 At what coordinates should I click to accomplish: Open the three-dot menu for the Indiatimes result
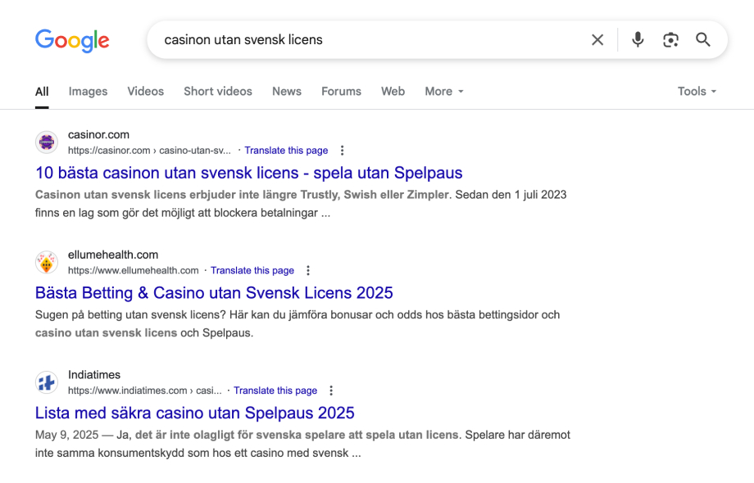tap(330, 390)
